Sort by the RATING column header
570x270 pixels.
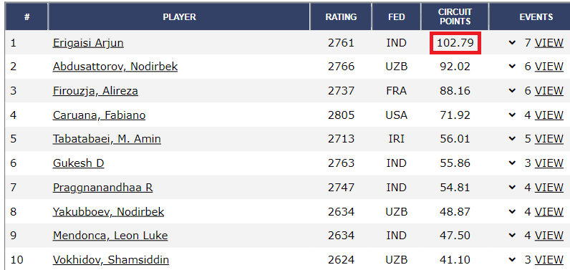coord(341,16)
